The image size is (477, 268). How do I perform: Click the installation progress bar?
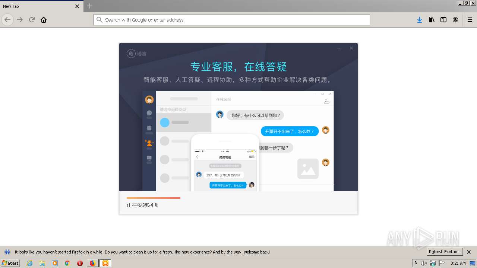click(x=238, y=198)
